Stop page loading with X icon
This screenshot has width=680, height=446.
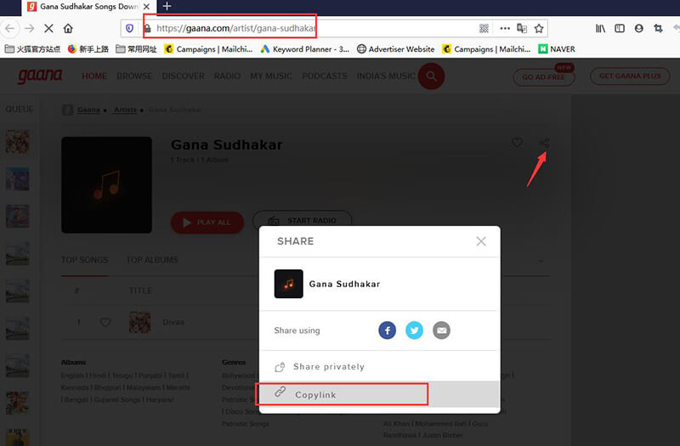(48, 29)
